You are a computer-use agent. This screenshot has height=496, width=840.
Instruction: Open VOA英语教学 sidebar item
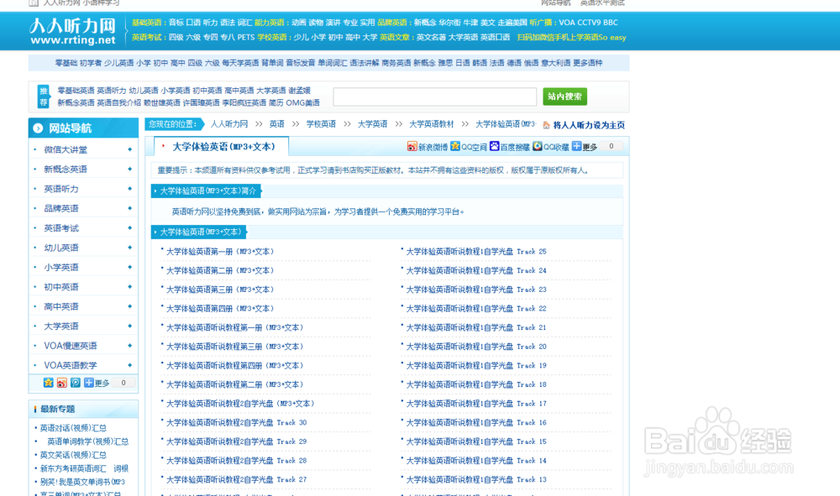coord(71,365)
